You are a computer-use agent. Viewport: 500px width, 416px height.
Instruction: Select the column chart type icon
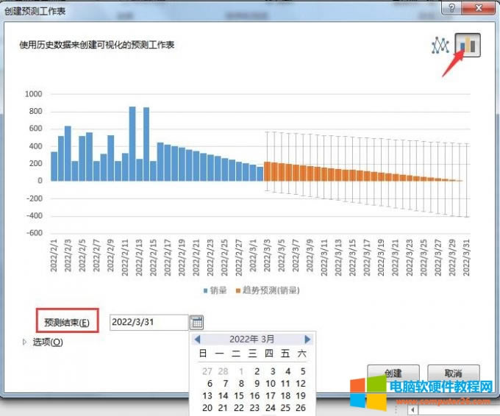click(x=468, y=46)
